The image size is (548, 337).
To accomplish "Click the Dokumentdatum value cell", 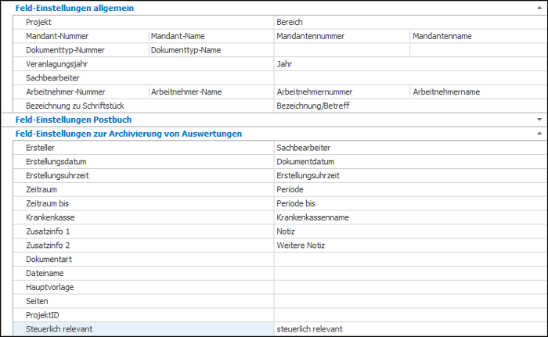I will pyautogui.click(x=410, y=162).
